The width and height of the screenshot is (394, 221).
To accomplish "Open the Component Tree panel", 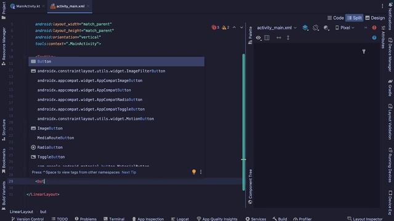I will (x=251, y=187).
